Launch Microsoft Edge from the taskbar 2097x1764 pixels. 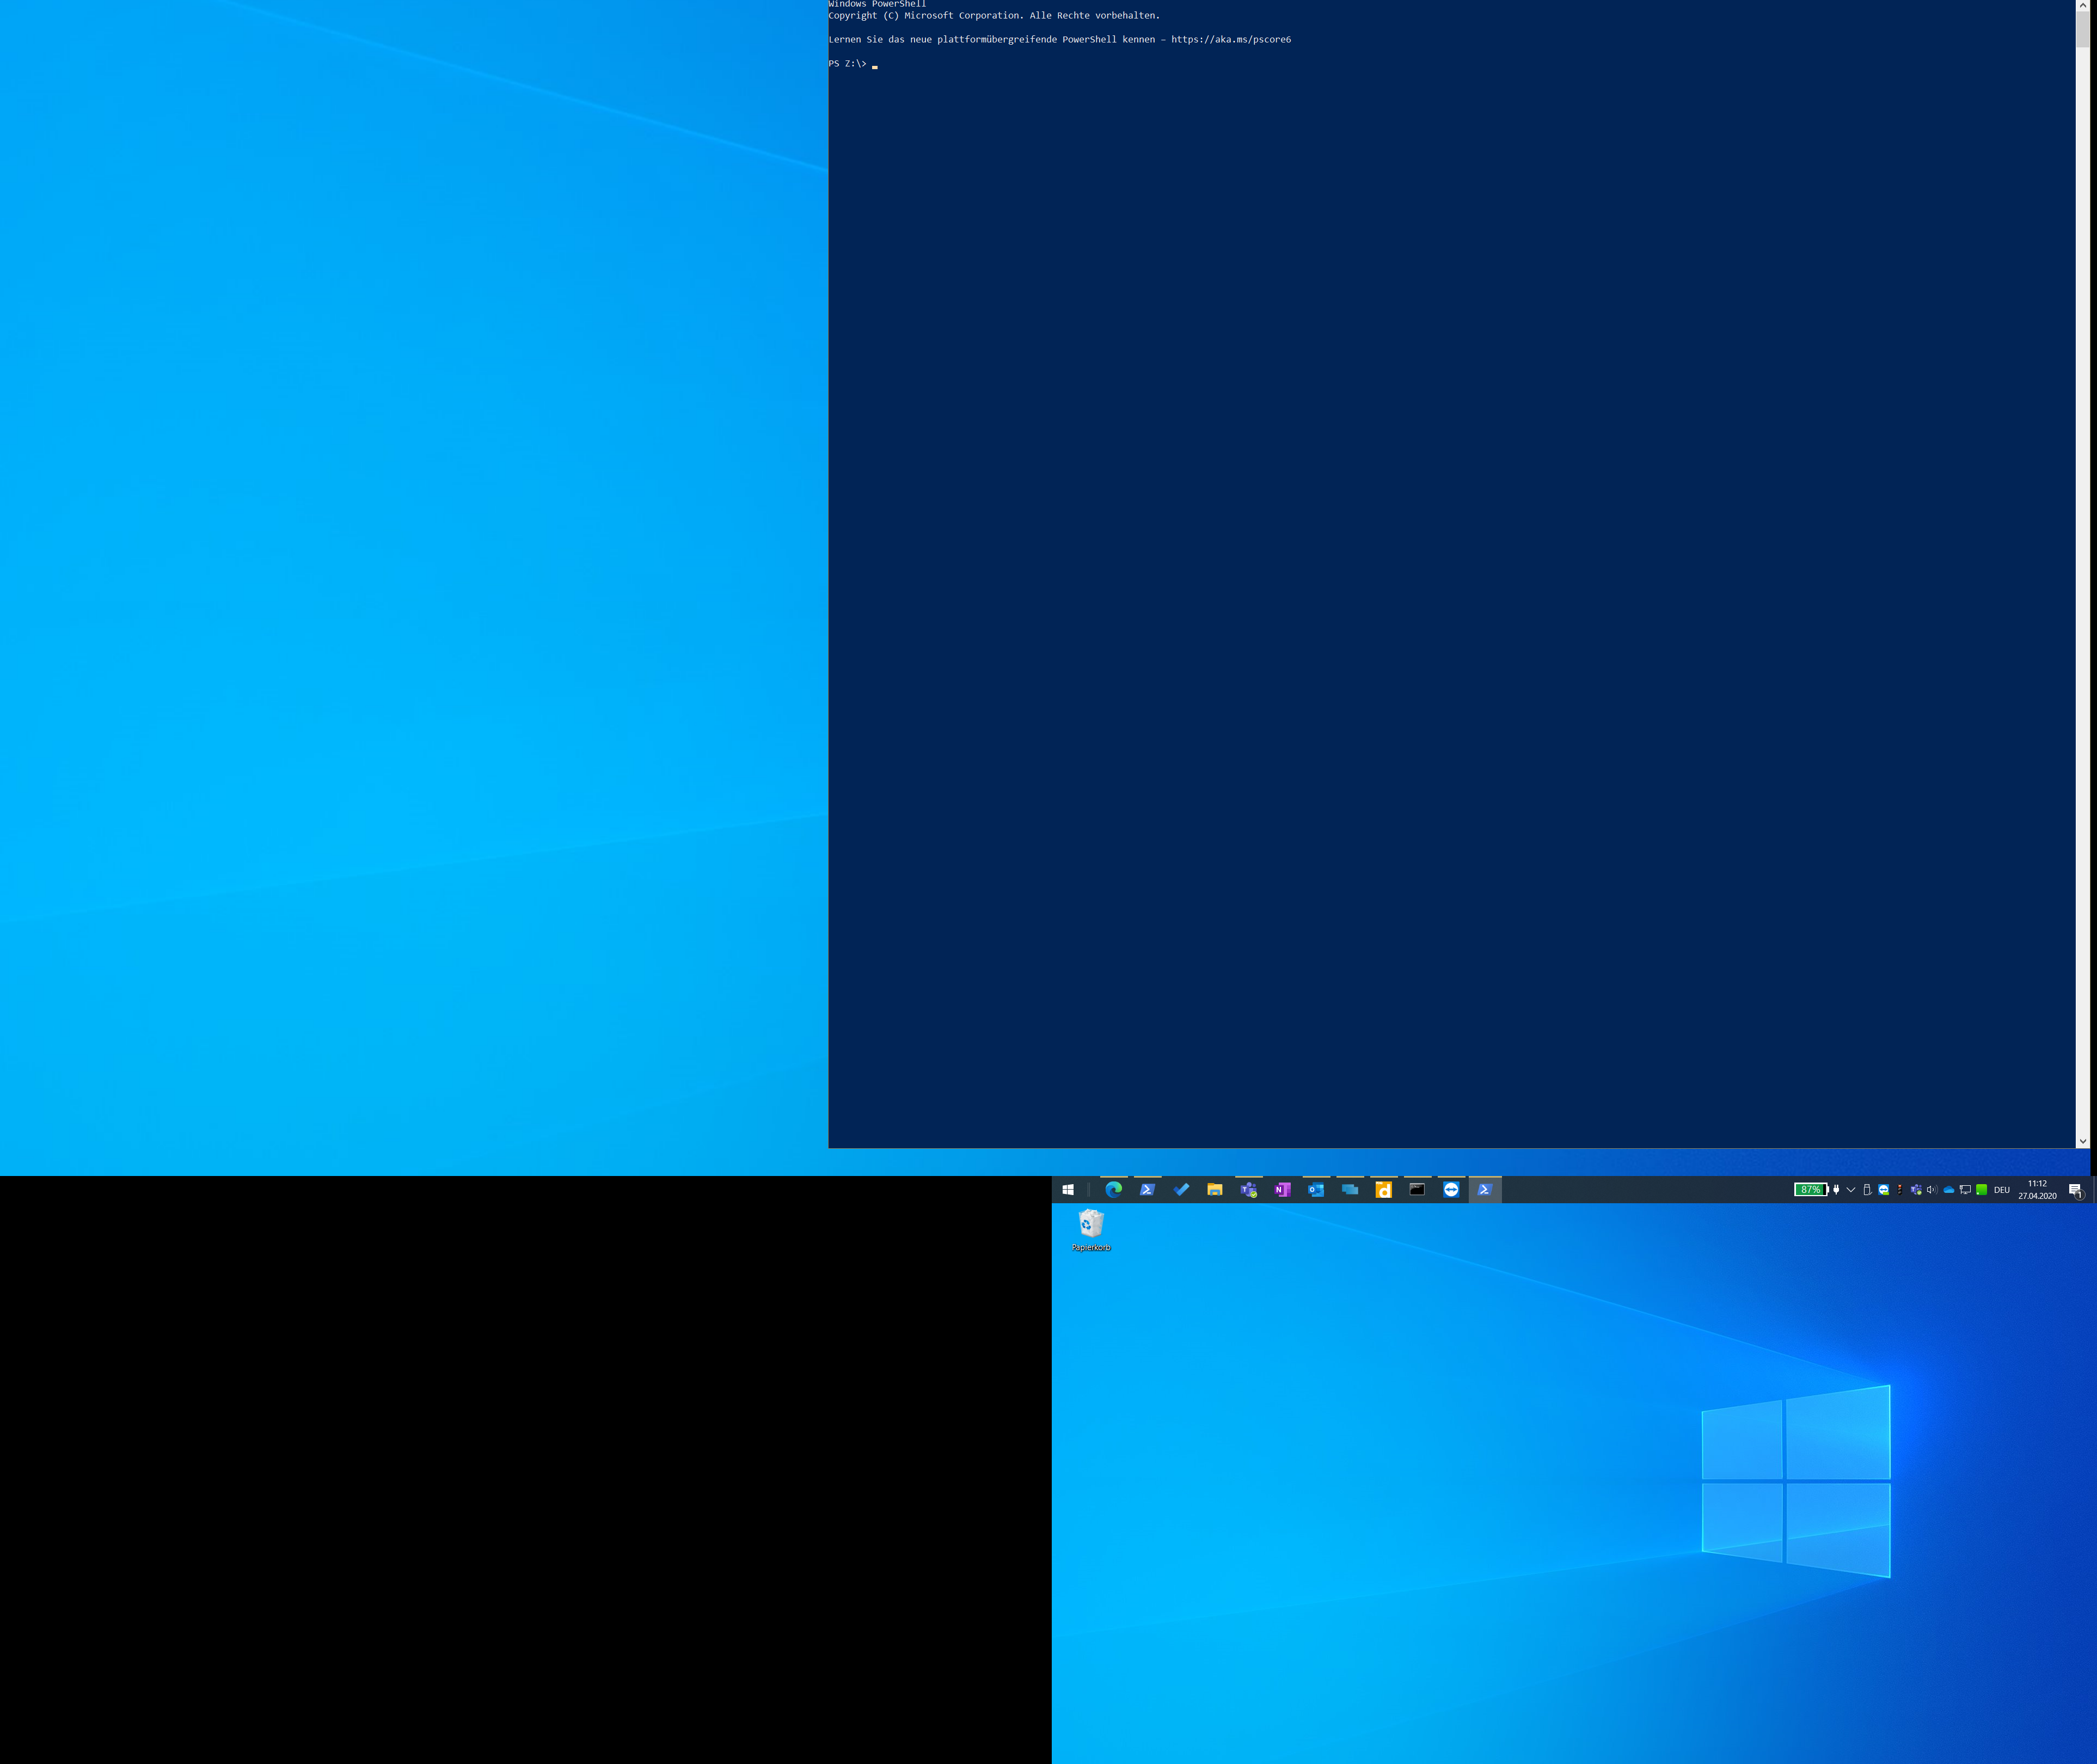tap(1113, 1190)
